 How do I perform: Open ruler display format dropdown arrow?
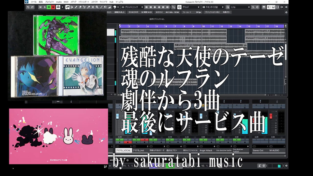coord(286,26)
